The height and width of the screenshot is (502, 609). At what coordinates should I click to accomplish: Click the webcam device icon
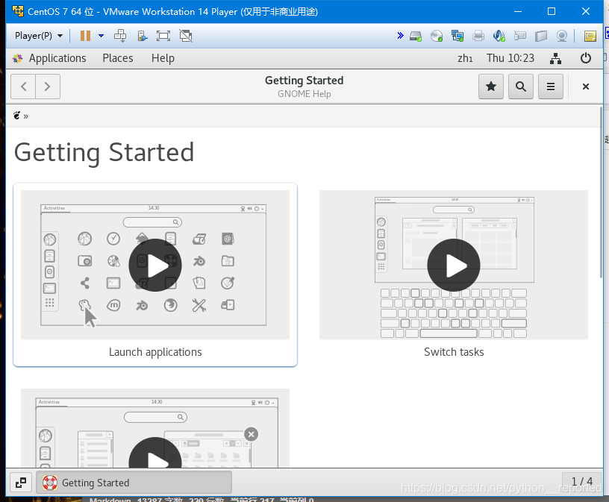[562, 36]
